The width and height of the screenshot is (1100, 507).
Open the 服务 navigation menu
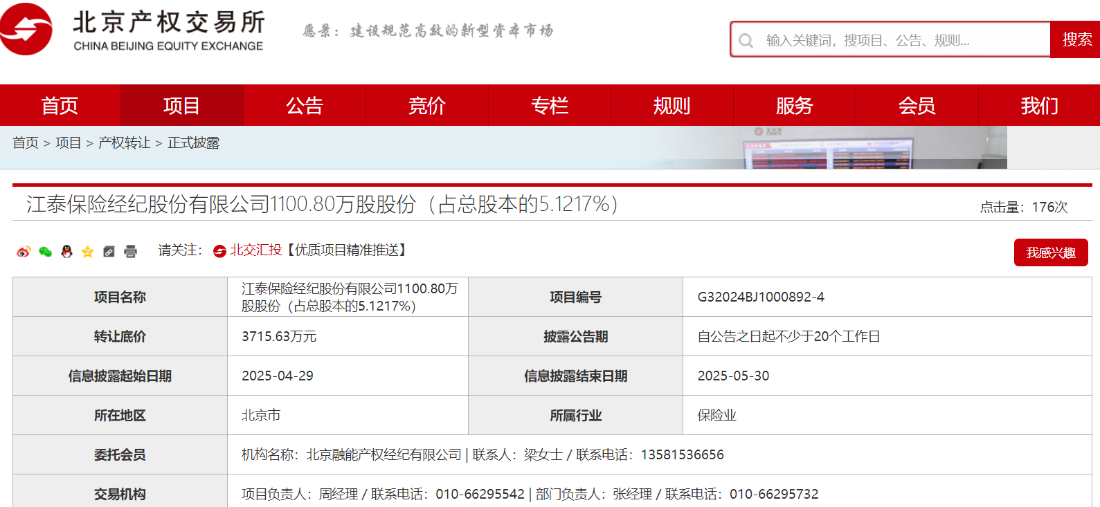pos(795,105)
